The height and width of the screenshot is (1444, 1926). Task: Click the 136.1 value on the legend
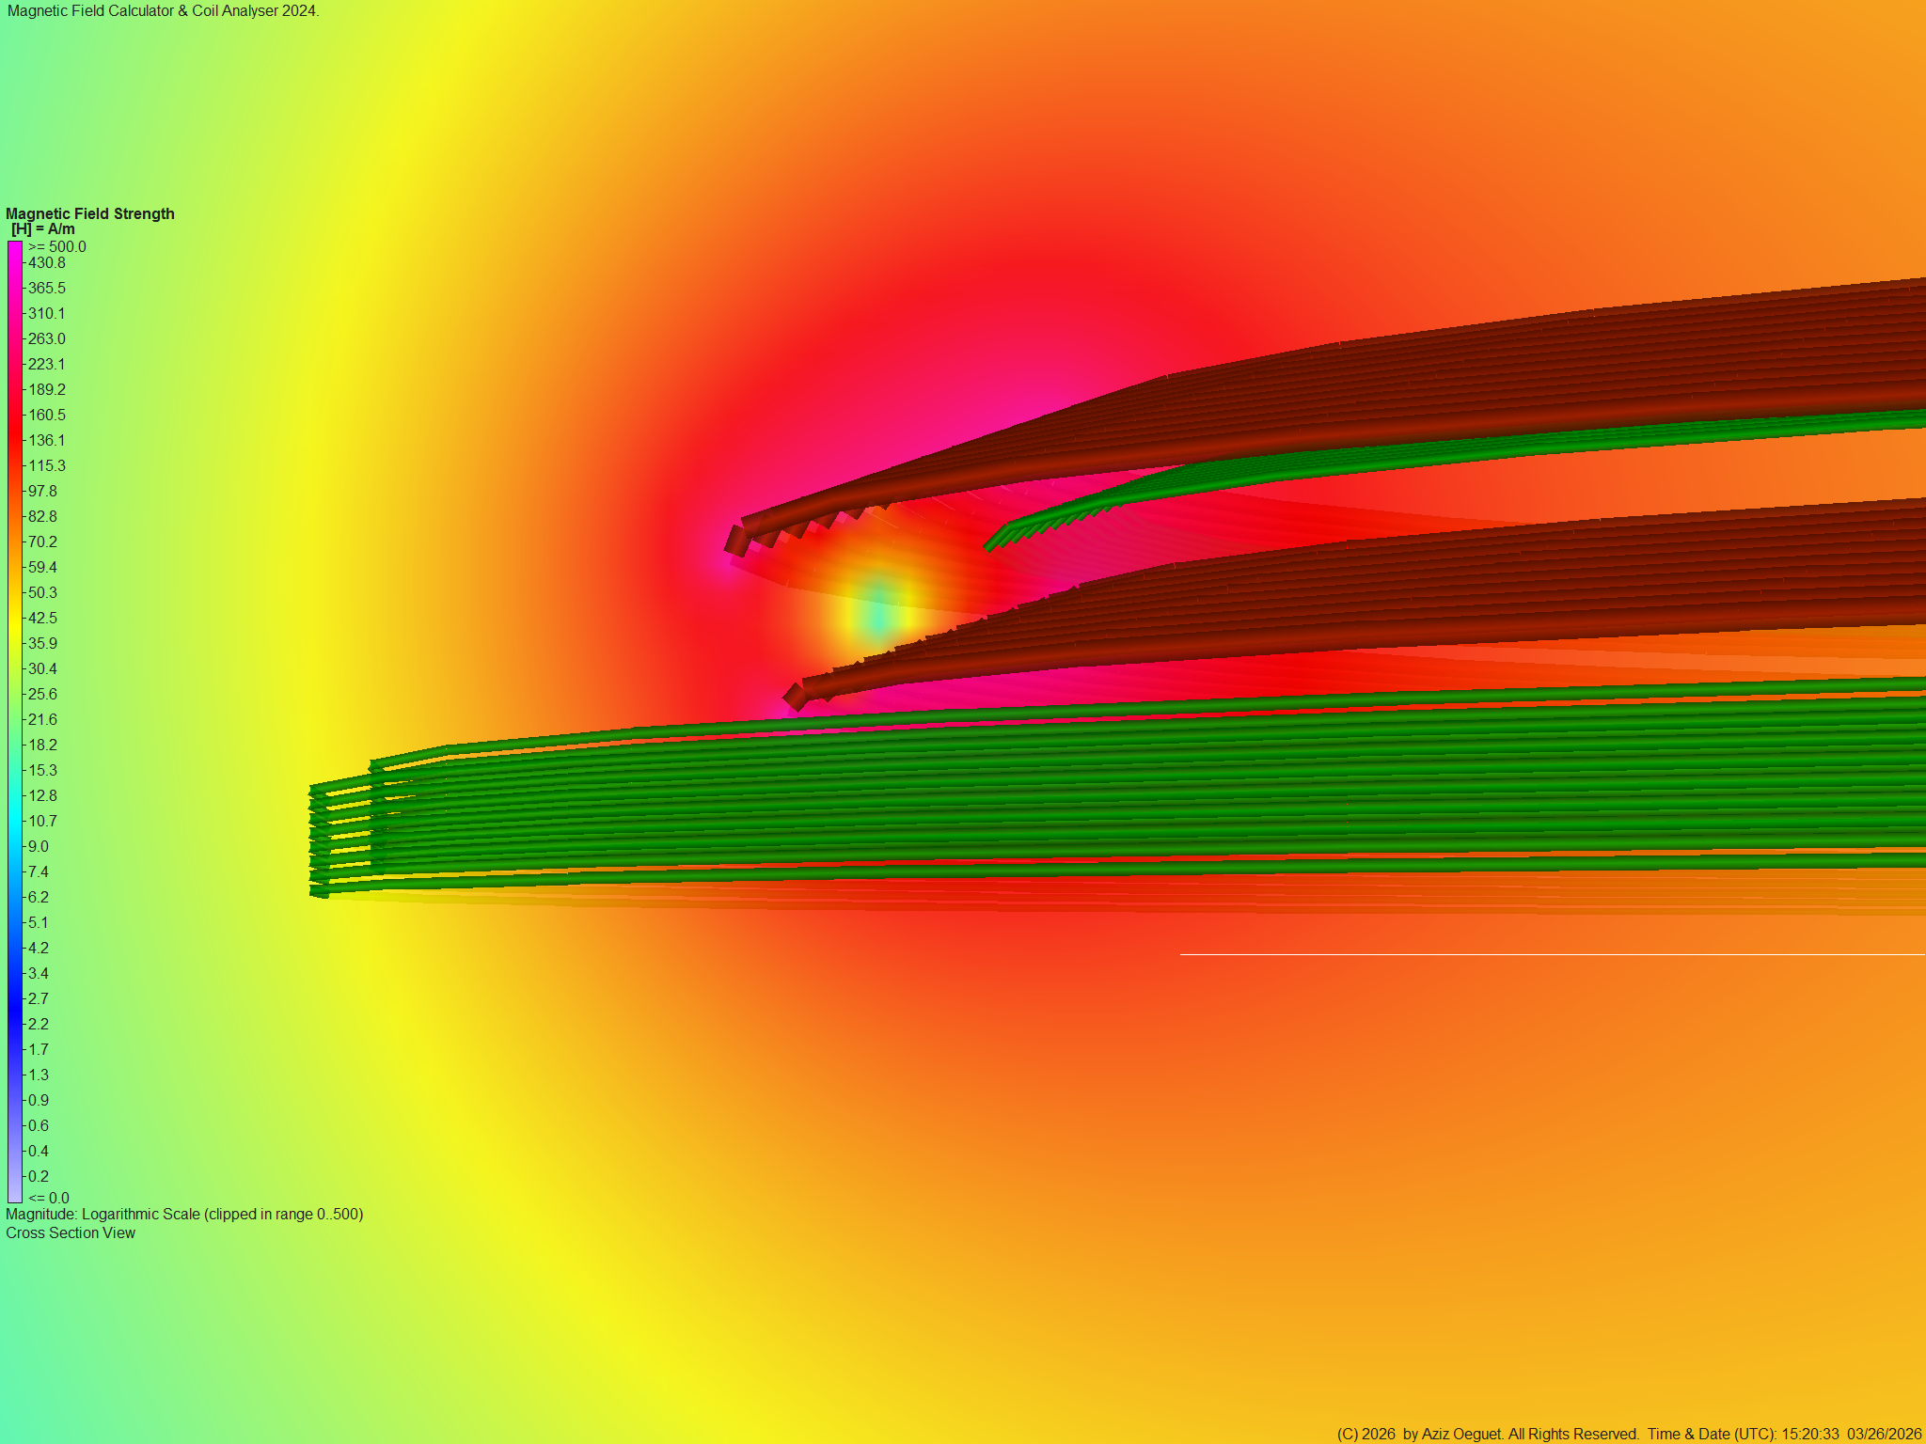pos(47,440)
